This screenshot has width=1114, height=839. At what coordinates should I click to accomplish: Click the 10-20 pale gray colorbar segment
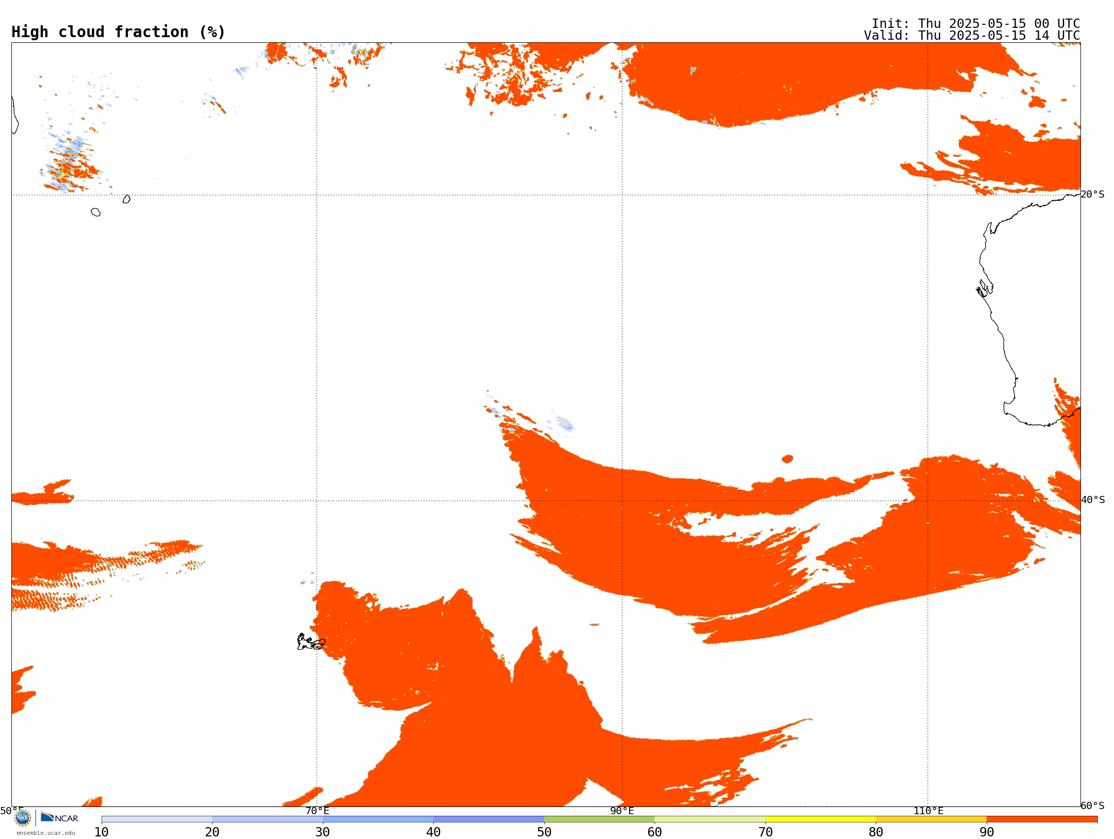click(157, 819)
